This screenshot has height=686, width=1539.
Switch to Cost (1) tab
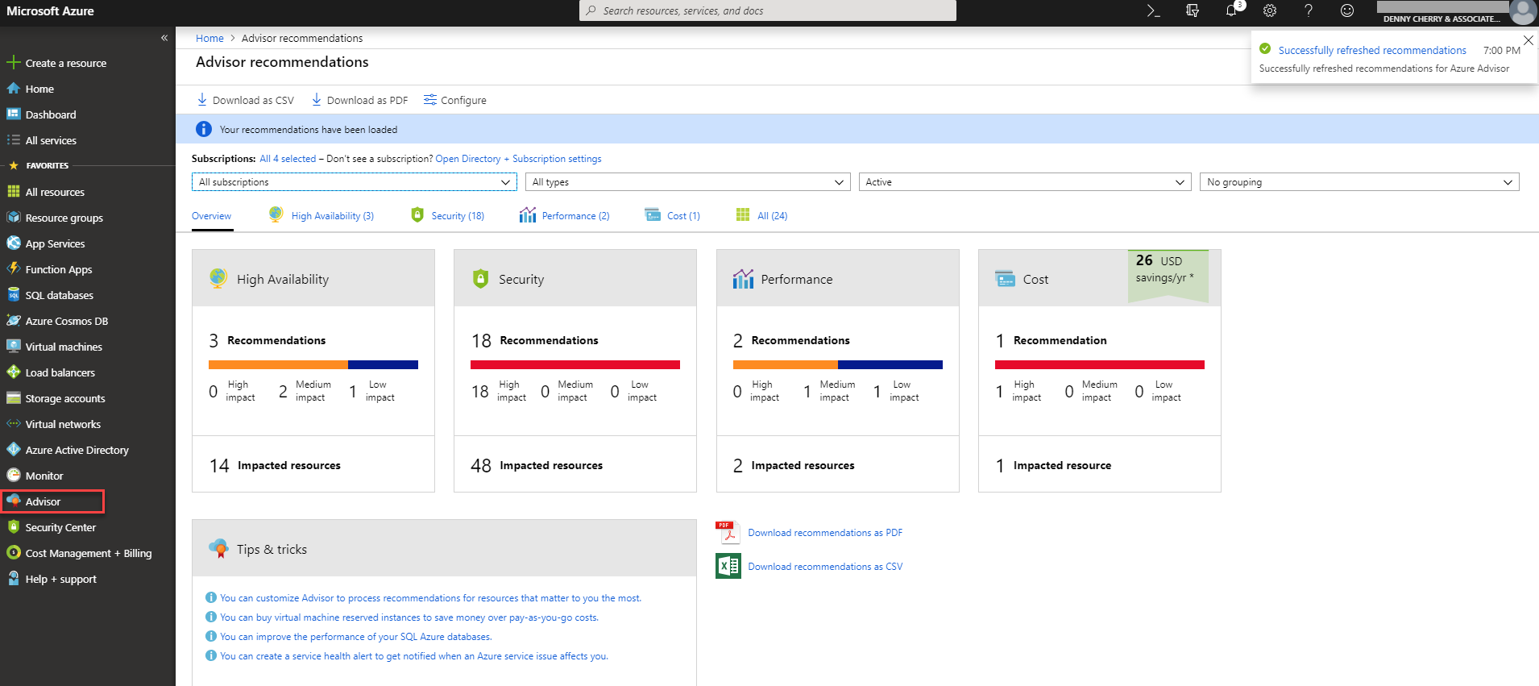(673, 215)
